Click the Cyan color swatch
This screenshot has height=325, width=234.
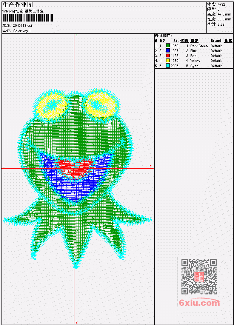point(168,66)
